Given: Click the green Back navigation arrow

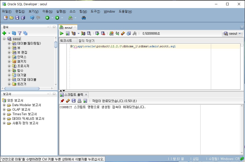Looking at the screenshot, I should coord(47,18).
